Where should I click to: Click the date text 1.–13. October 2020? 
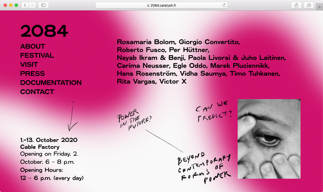coord(49,140)
